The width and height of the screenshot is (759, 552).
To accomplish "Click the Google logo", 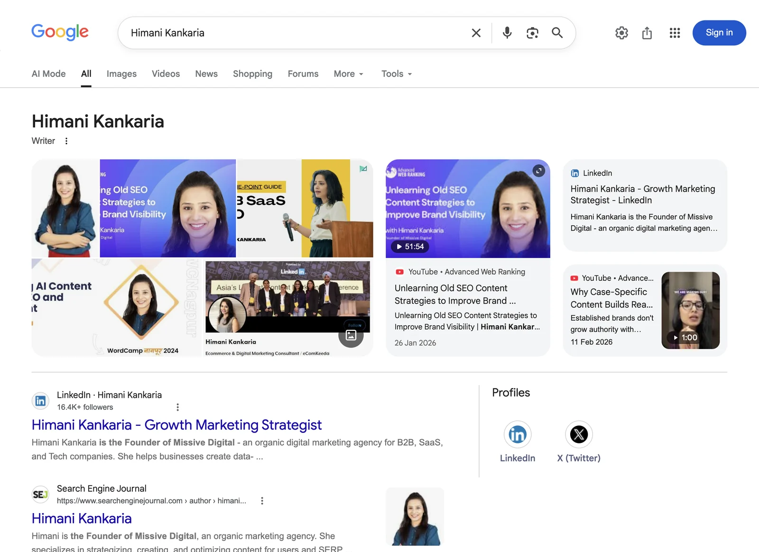I will click(x=60, y=32).
